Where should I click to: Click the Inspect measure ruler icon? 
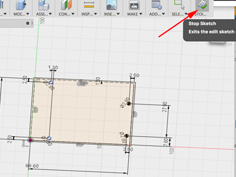tap(89, 5)
